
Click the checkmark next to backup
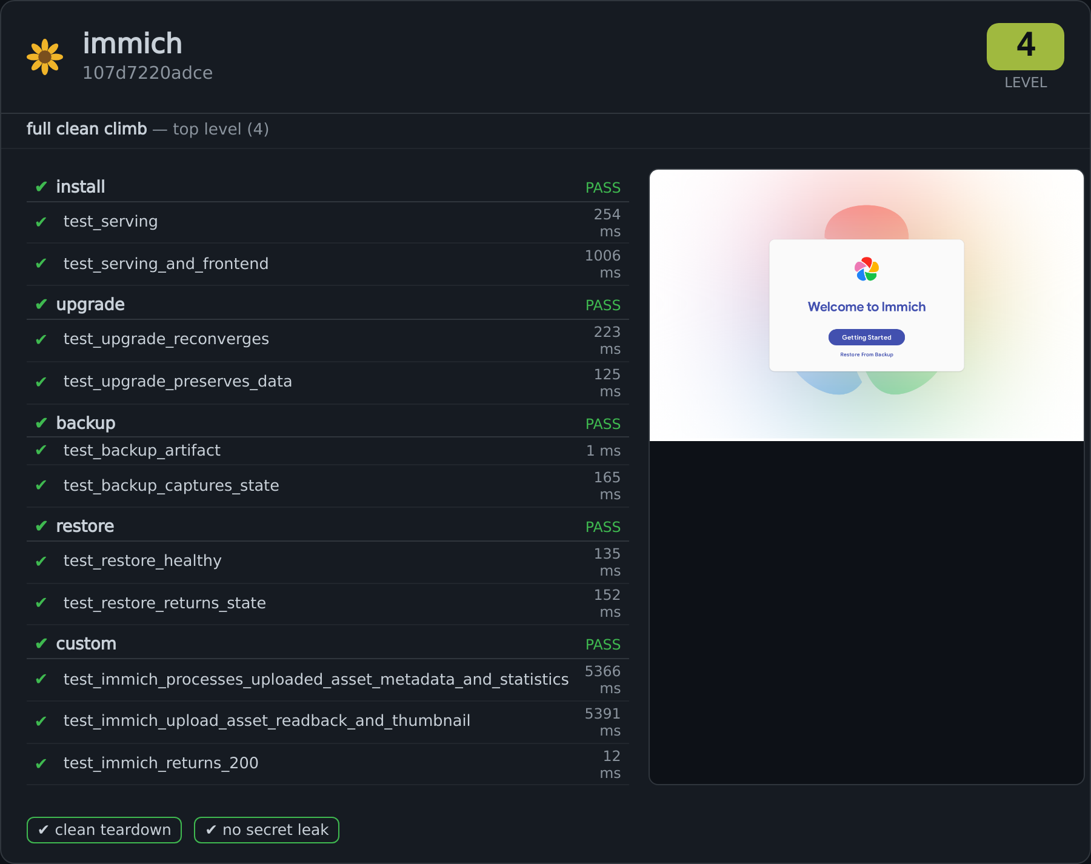coord(41,423)
